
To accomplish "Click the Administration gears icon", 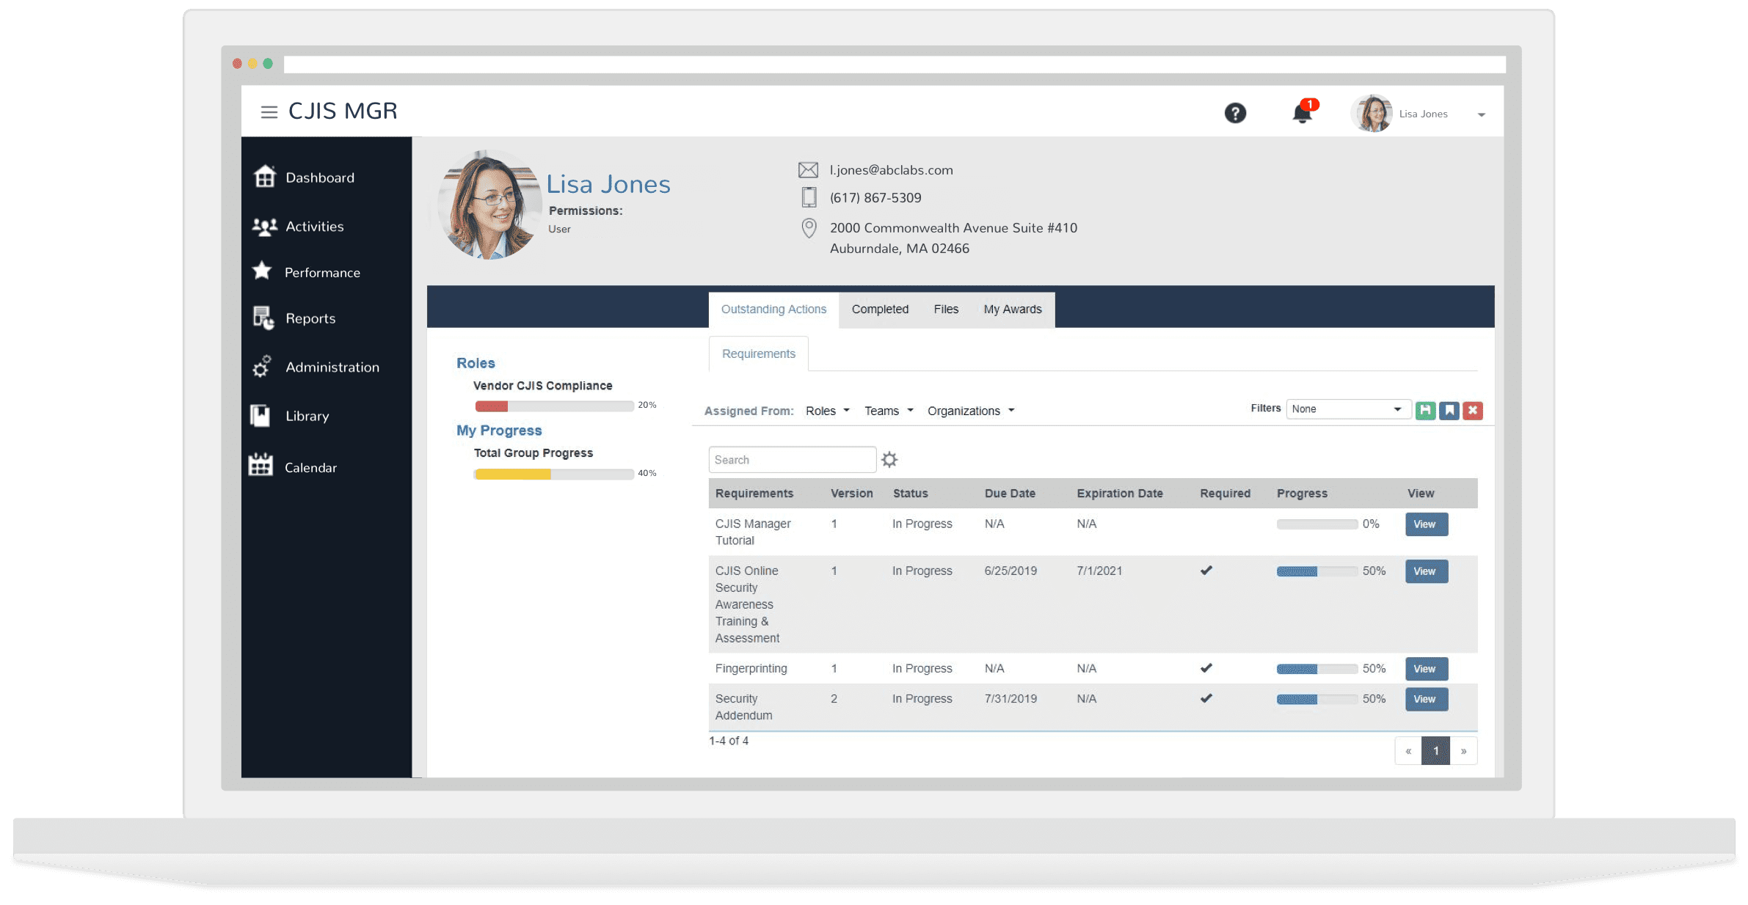I will 262,366.
